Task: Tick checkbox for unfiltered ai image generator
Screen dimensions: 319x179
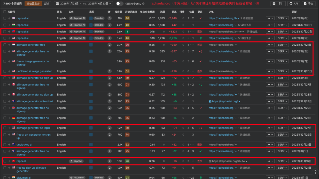Action: (5, 71)
